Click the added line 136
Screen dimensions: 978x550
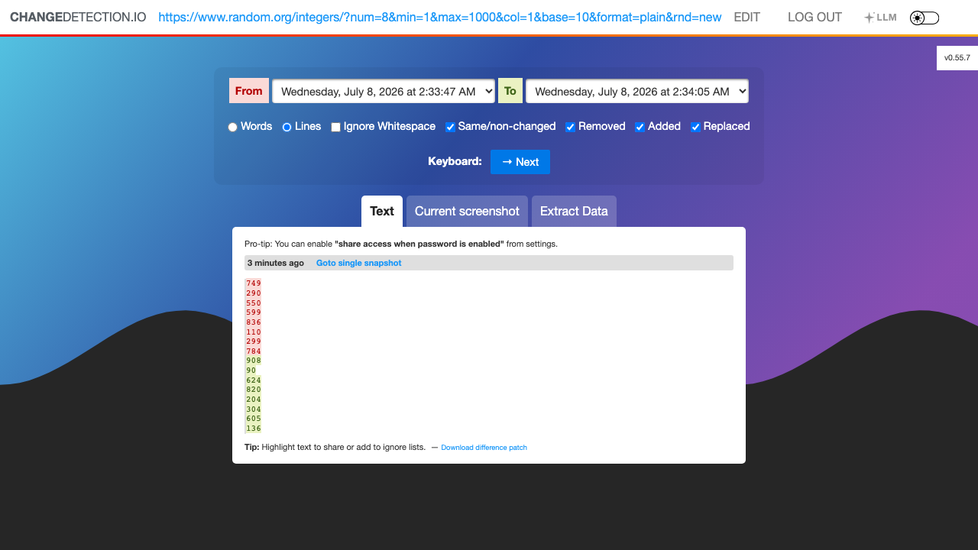(x=254, y=429)
